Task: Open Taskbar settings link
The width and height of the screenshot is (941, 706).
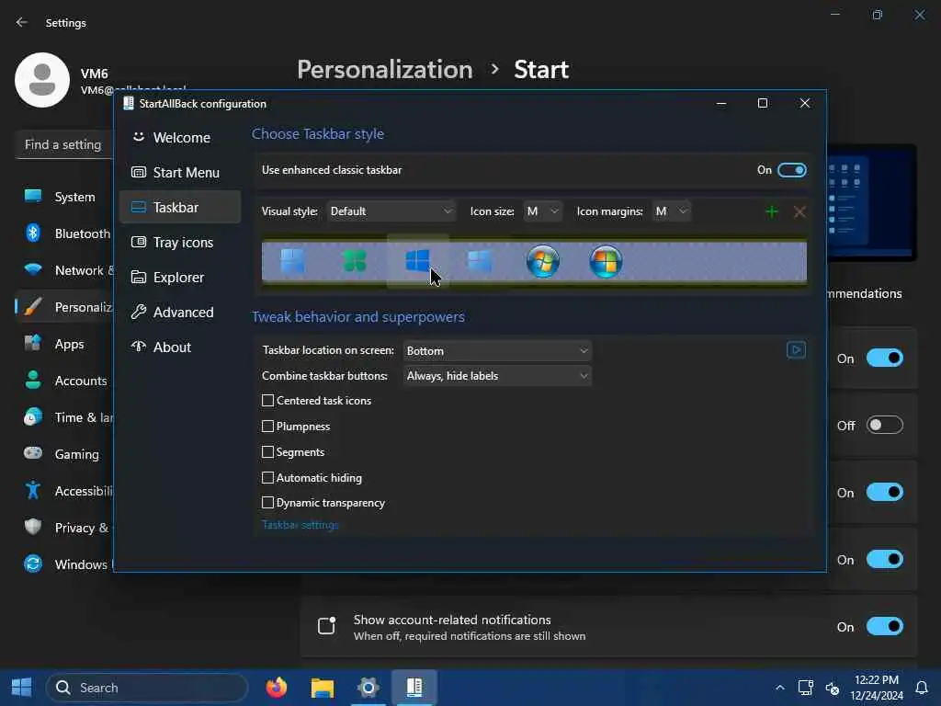Action: 300,525
